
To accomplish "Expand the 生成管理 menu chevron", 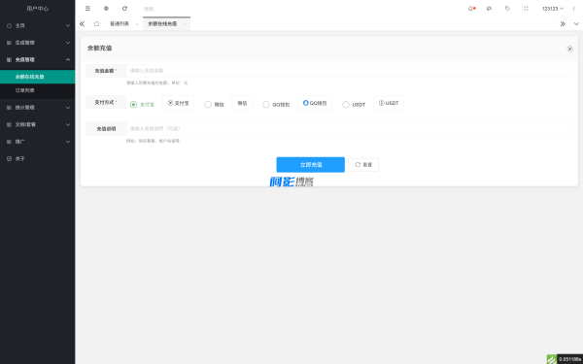I will click(68, 43).
